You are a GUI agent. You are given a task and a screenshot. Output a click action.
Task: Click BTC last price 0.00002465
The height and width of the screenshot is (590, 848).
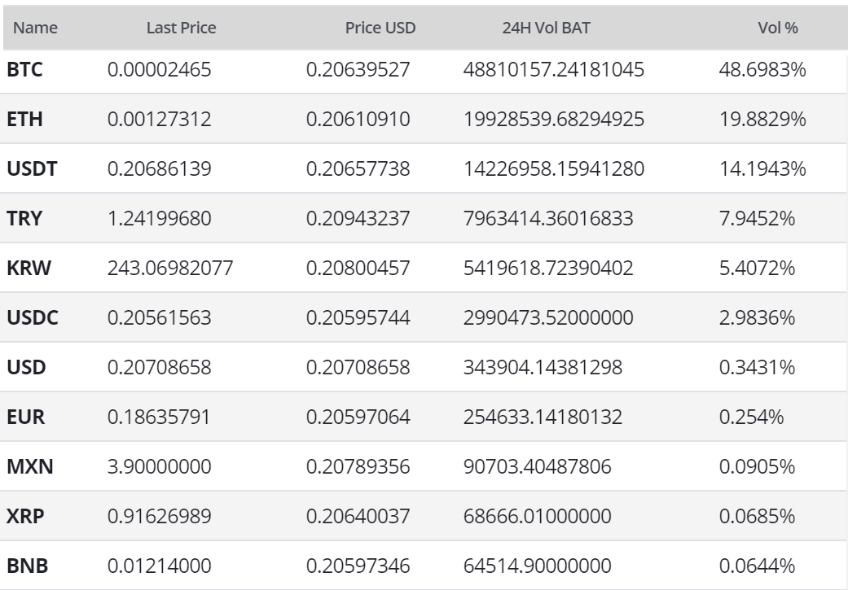(x=160, y=70)
